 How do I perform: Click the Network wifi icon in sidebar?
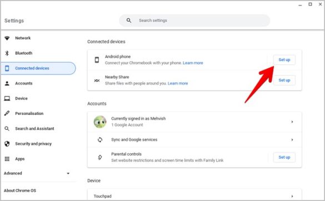pos(7,38)
